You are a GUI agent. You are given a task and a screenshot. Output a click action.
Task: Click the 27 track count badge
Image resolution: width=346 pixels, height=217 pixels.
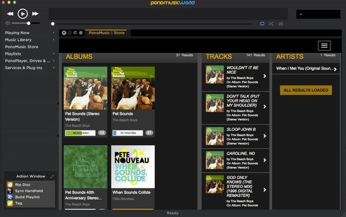click(x=149, y=133)
